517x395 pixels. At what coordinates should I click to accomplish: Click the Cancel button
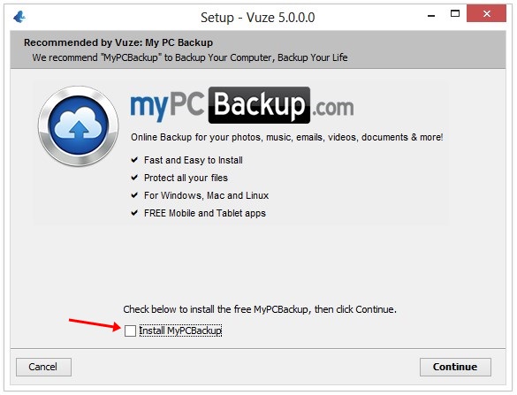43,367
